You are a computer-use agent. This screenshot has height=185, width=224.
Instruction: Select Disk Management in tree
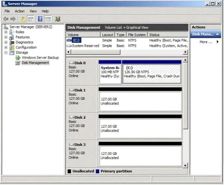pos(35,63)
